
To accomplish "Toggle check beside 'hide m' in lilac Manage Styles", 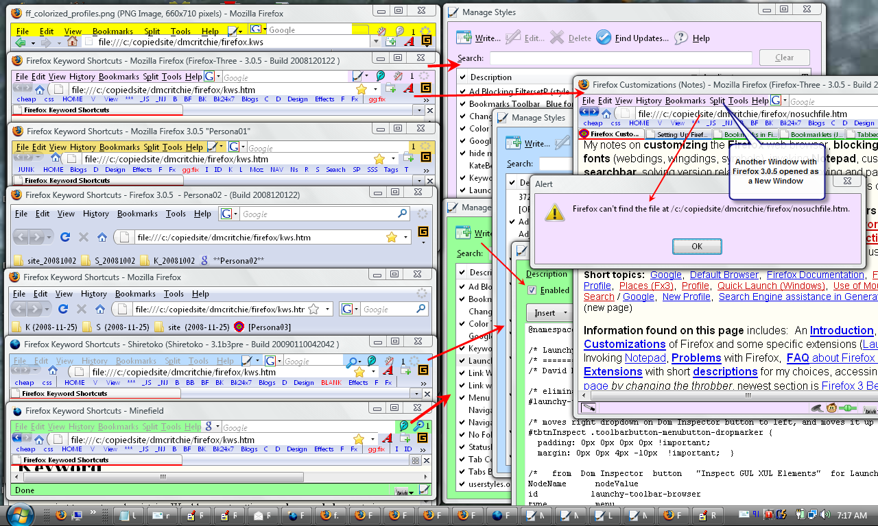I will coord(463,153).
